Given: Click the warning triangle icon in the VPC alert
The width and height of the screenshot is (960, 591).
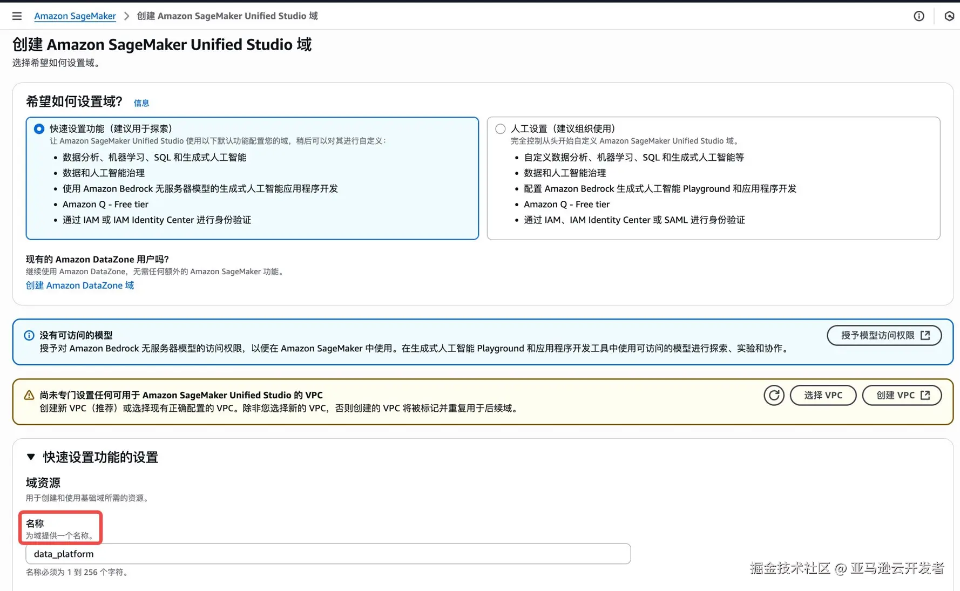Looking at the screenshot, I should 29,395.
